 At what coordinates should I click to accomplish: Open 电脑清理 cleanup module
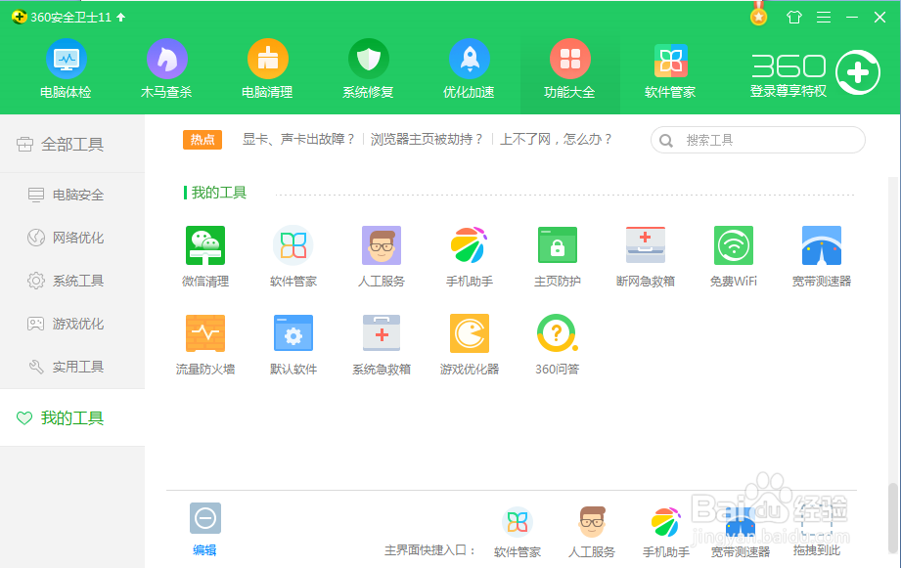click(267, 68)
